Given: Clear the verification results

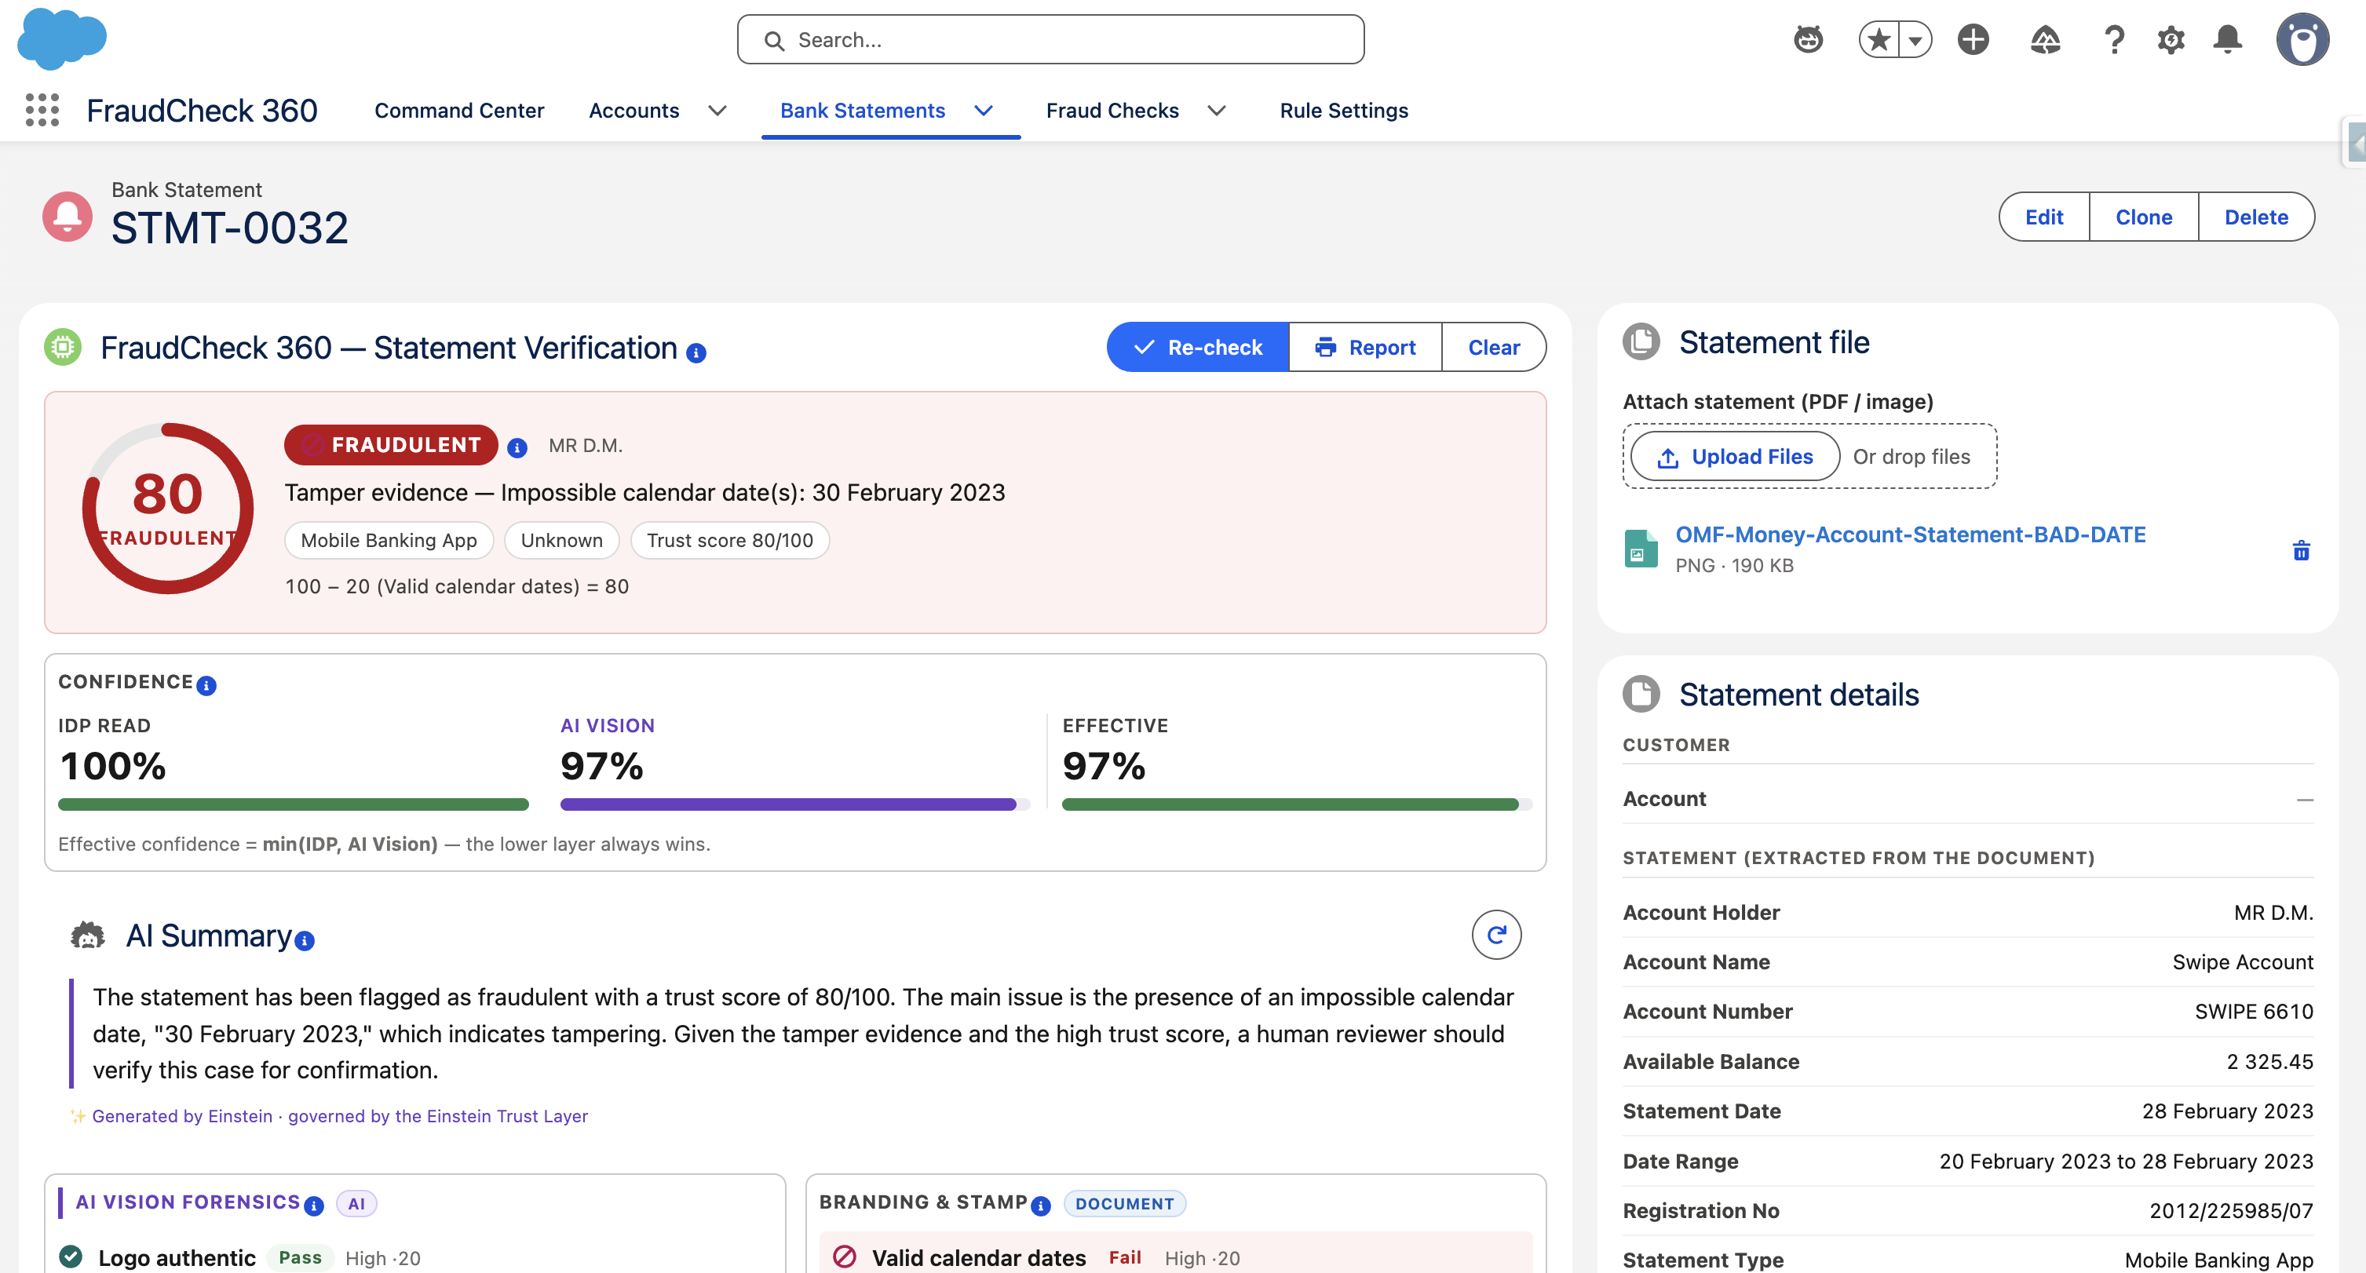Looking at the screenshot, I should (1493, 347).
